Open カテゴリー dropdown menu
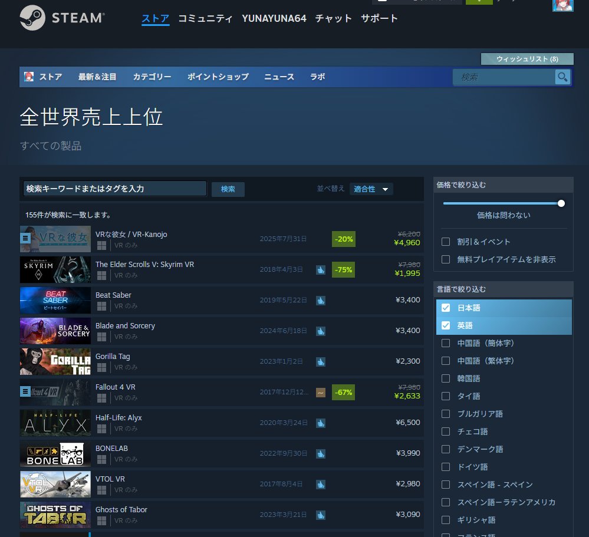The image size is (589, 537). click(x=152, y=77)
